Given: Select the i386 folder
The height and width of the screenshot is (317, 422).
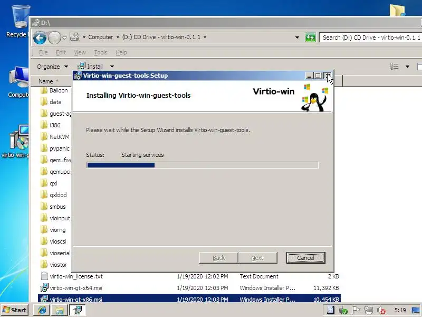Looking at the screenshot, I should pyautogui.click(x=50, y=125).
